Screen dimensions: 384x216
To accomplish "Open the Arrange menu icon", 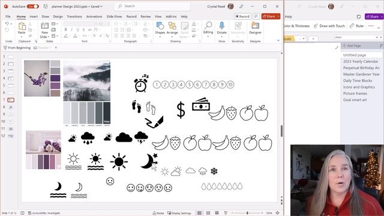I will (172, 26).
